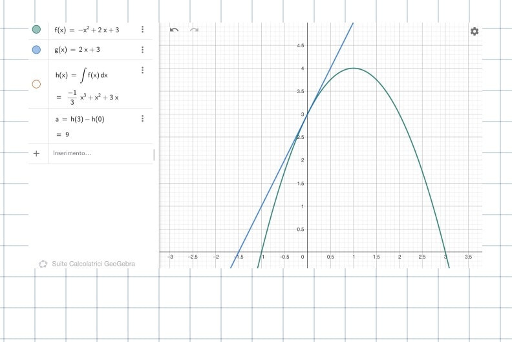Click the GeoGebra logo icon
512x342 pixels.
pyautogui.click(x=43, y=264)
